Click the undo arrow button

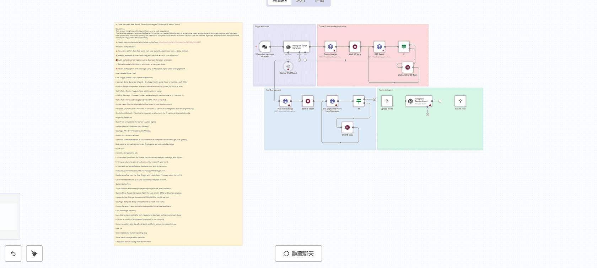pyautogui.click(x=13, y=253)
